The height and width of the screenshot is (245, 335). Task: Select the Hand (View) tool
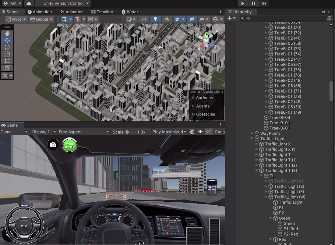(7, 33)
